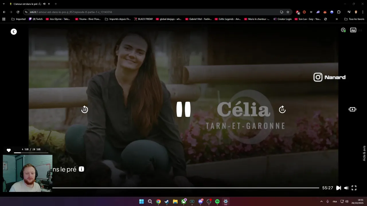Open the Xbox app from the taskbar
This screenshot has width=367, height=206.
click(x=183, y=201)
